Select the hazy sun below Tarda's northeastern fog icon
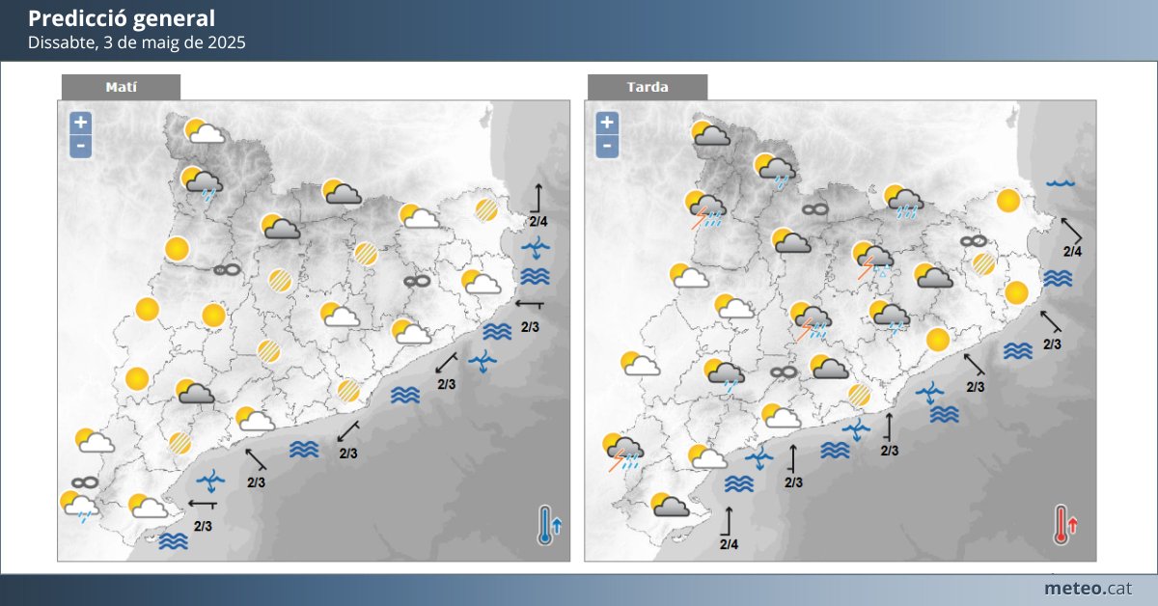Viewport: 1158px width, 606px height. [x=983, y=264]
